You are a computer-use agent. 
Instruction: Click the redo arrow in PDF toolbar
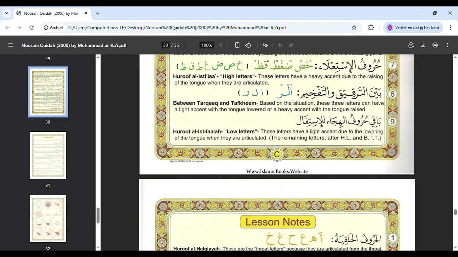click(x=291, y=45)
